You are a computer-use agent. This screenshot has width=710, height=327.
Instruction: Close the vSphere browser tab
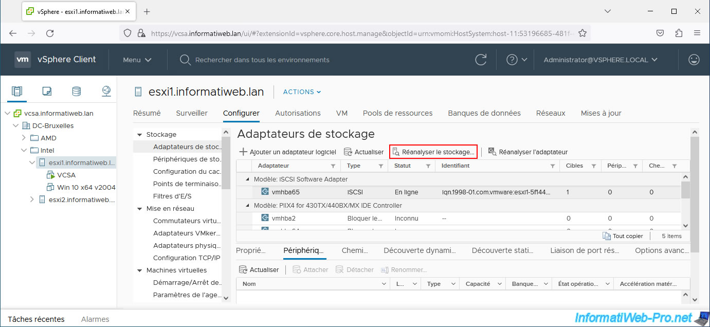coord(126,11)
